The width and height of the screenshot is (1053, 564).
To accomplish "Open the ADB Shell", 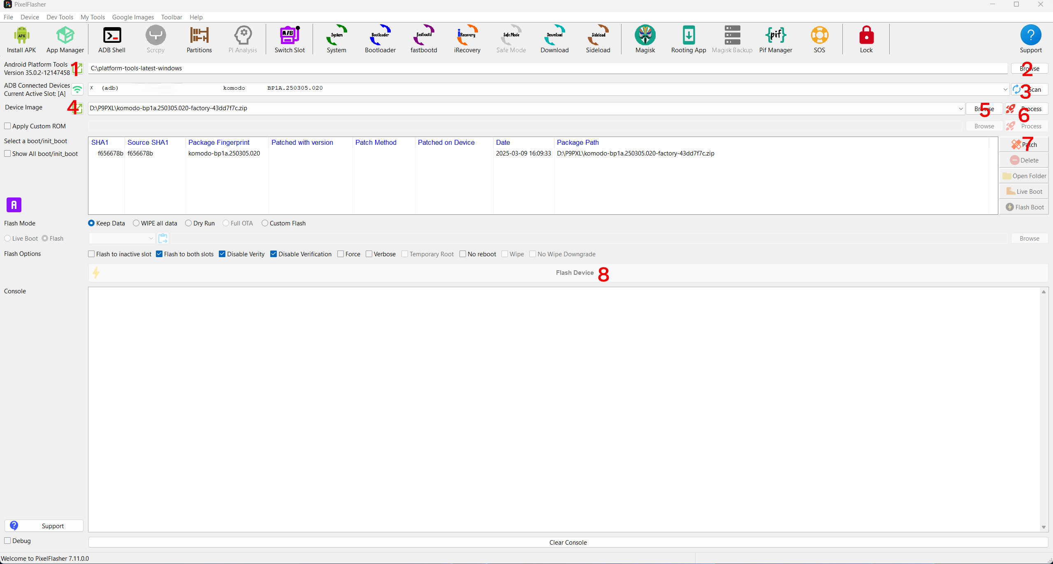I will click(112, 39).
